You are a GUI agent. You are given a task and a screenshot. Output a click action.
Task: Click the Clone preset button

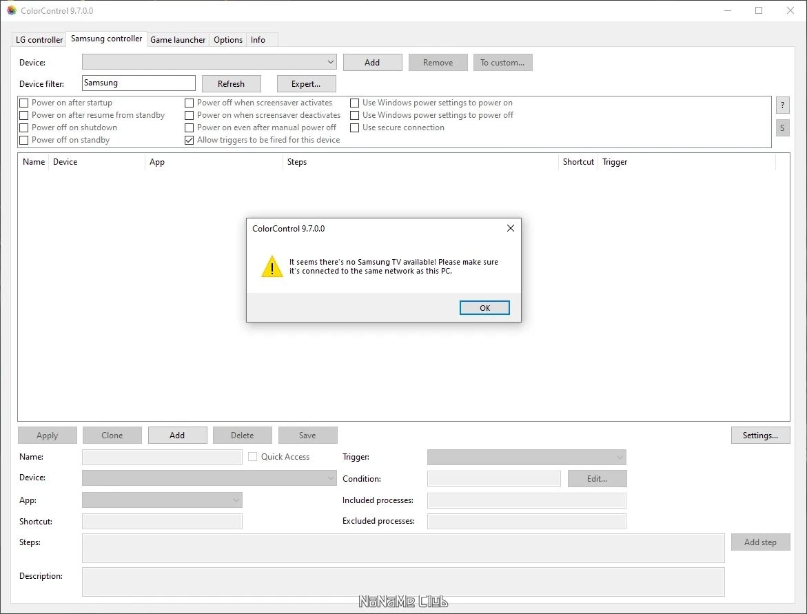(x=112, y=435)
